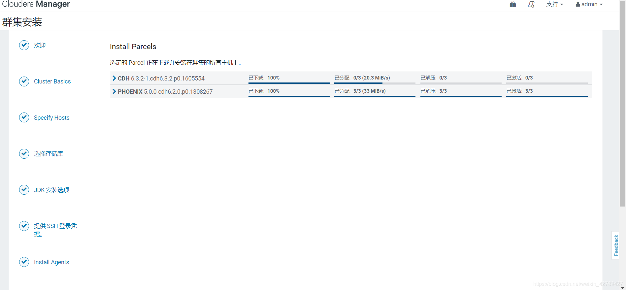Click the CDH 已解压 0/3 progress bar
This screenshot has height=290, width=626.
[461, 83]
